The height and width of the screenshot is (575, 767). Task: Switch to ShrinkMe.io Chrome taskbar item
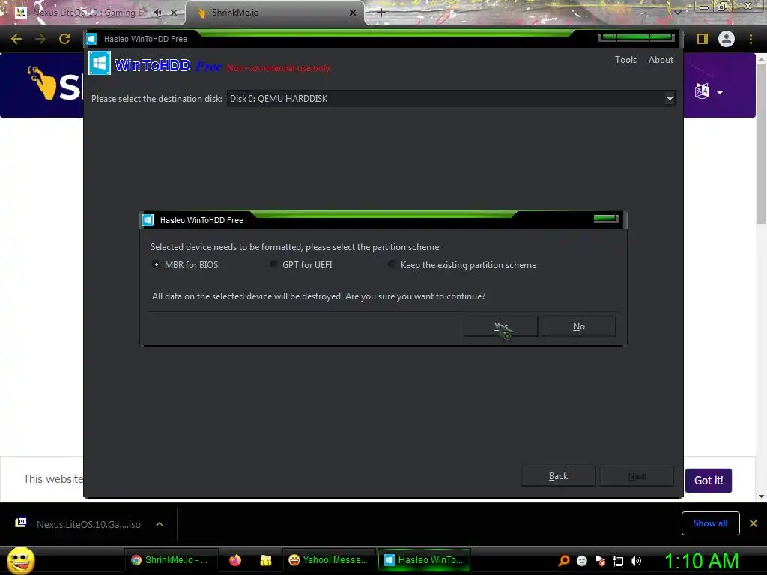(170, 560)
